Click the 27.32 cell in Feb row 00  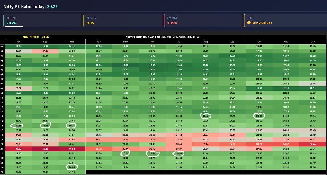[45, 51]
